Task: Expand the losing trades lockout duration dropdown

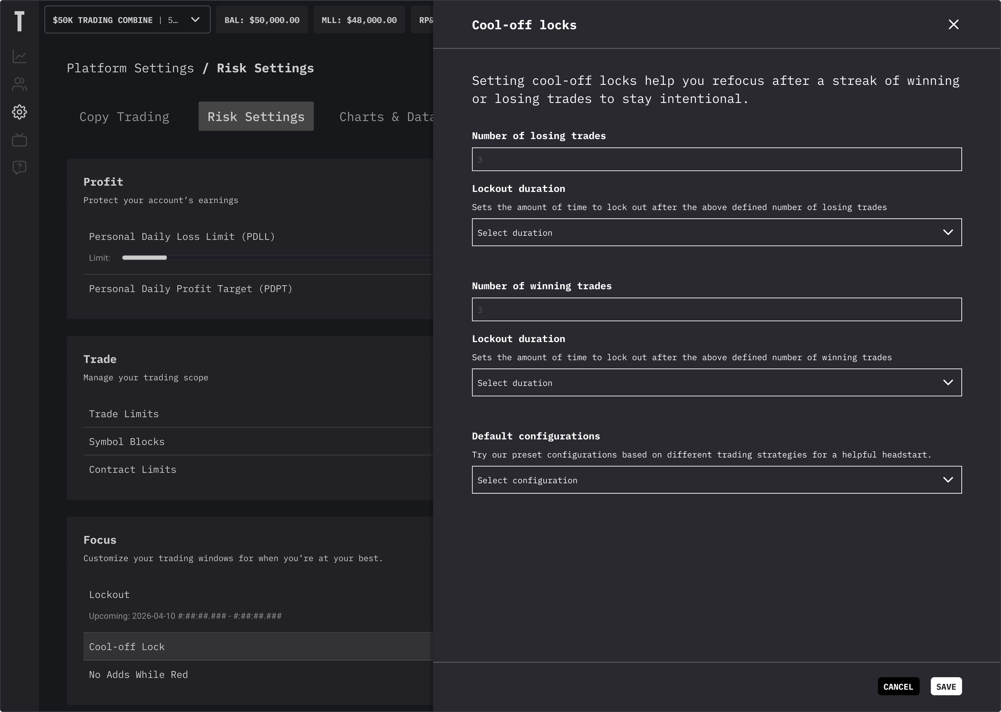Action: (x=717, y=232)
